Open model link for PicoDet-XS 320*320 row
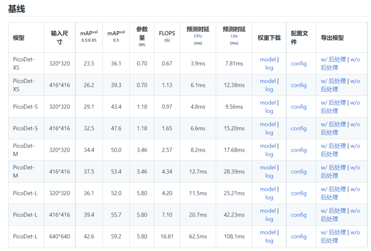Screen dimensions: 371x251 268,59
